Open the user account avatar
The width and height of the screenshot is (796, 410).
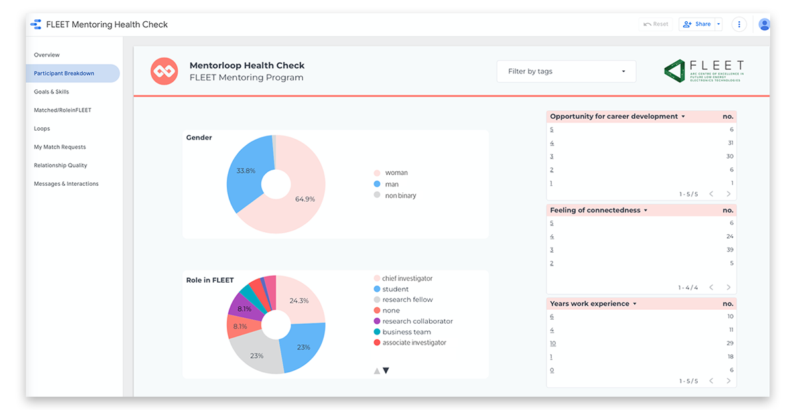click(x=764, y=25)
